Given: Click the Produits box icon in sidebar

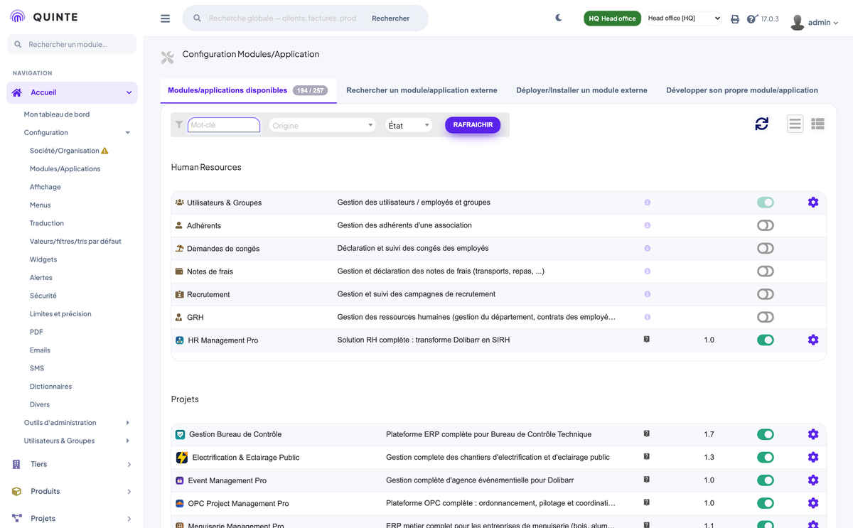Looking at the screenshot, I should pyautogui.click(x=16, y=491).
